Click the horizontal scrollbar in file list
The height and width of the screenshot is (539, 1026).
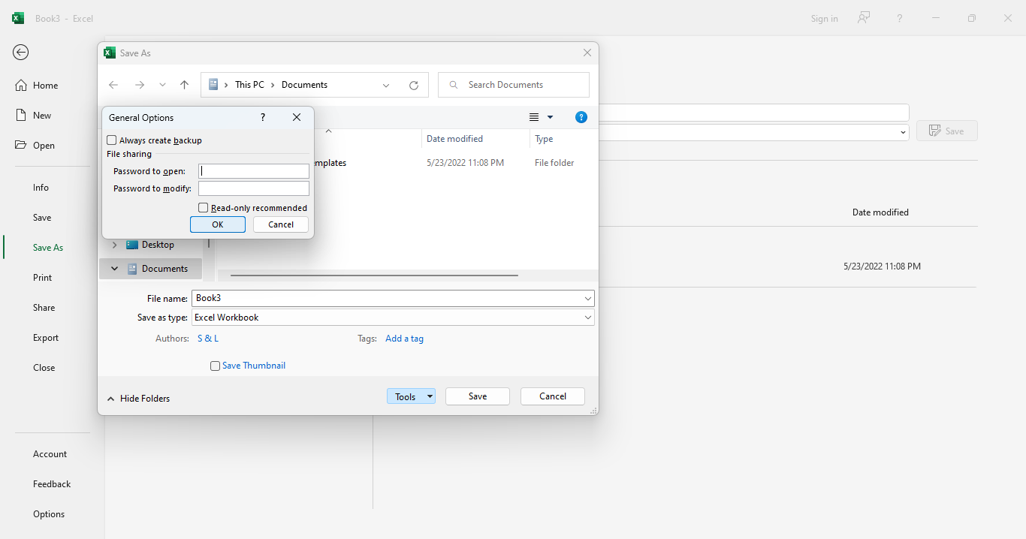pyautogui.click(x=374, y=276)
